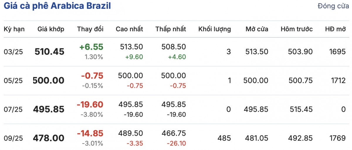This screenshot has width=352, height=150.
Task: Click the "Mở cửa" column header
Action: [257, 29]
